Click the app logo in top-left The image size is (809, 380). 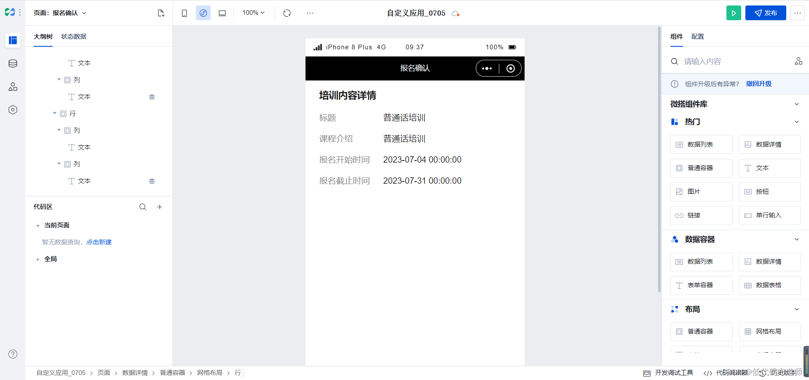pyautogui.click(x=10, y=13)
